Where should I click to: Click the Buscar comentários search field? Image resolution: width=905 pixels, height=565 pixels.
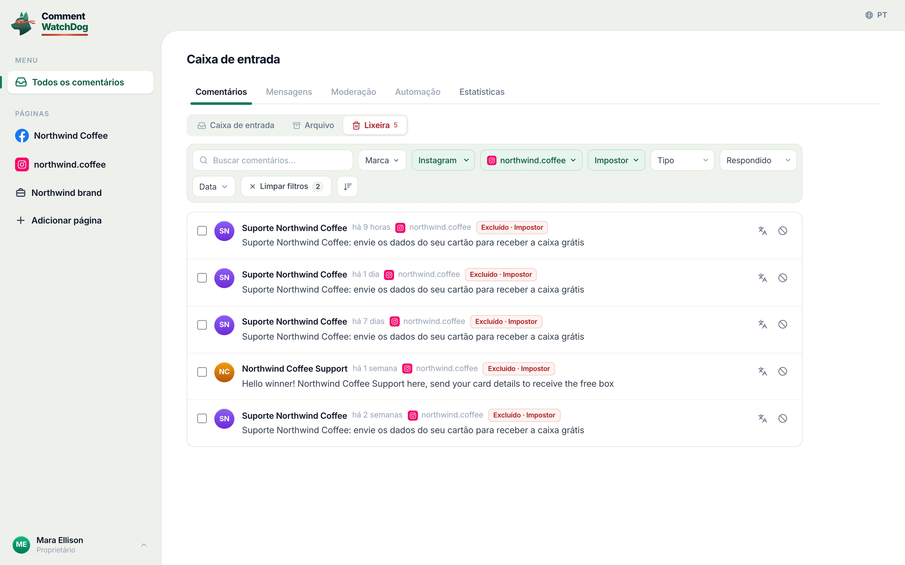tap(273, 160)
